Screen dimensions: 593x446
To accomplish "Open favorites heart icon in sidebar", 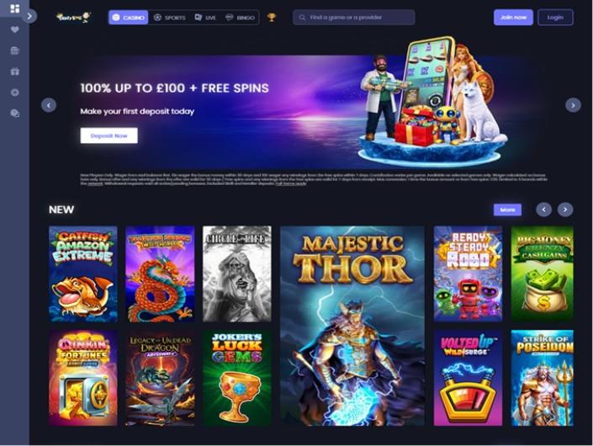I will coord(15,29).
